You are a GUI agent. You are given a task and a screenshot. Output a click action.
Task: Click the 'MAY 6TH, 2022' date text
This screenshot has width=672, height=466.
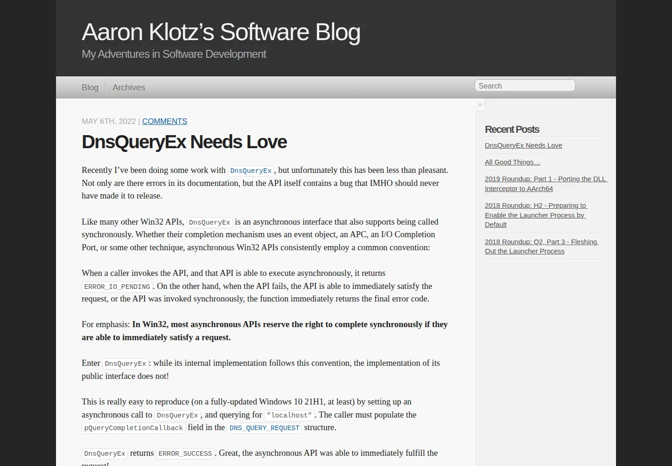click(109, 121)
